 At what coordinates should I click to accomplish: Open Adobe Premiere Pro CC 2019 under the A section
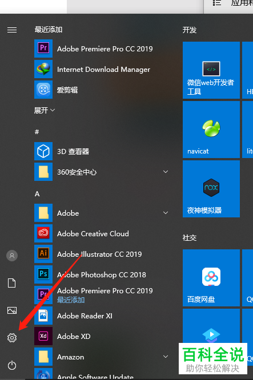click(102, 295)
